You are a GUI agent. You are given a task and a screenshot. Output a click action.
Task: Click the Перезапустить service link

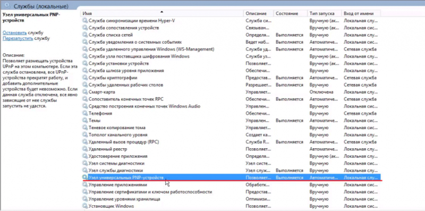[x=18, y=38]
